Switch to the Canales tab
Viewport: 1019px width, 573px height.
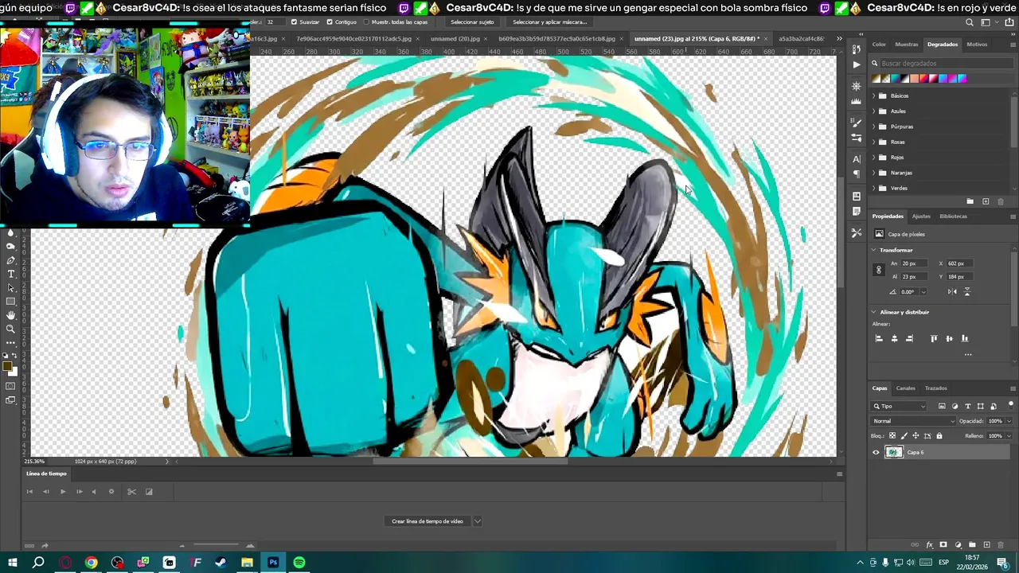(906, 388)
